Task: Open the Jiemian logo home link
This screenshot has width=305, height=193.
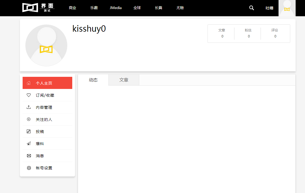Action: click(38, 8)
